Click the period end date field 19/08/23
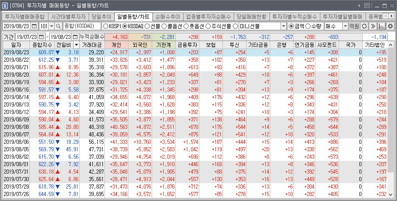This screenshot has width=397, height=201. tap(61, 37)
